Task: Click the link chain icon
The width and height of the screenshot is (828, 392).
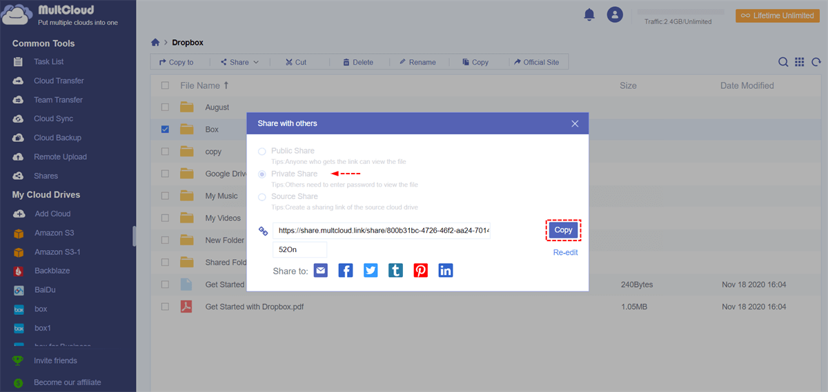Action: coord(262,231)
